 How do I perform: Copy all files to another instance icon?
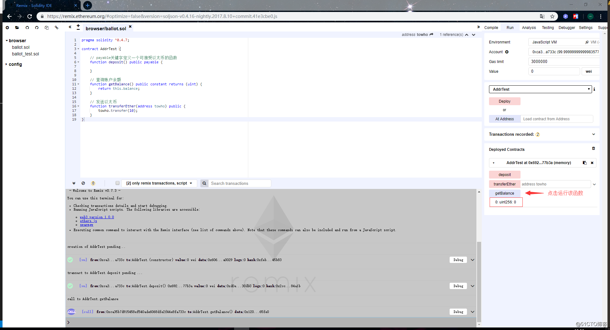(x=47, y=28)
